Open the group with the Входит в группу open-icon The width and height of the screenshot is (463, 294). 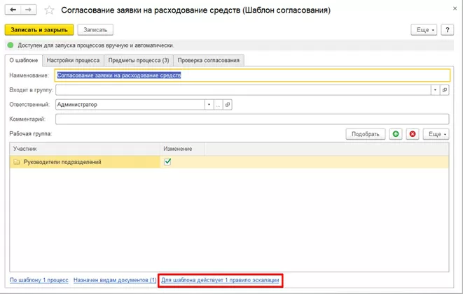444,90
